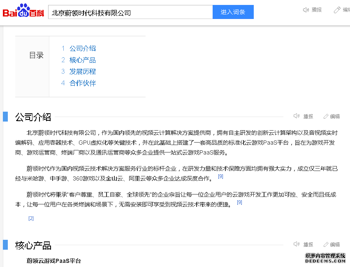Click the speaker icon in top header
Image resolution: width=350 pixels, height=267 pixels.
(x=306, y=10)
